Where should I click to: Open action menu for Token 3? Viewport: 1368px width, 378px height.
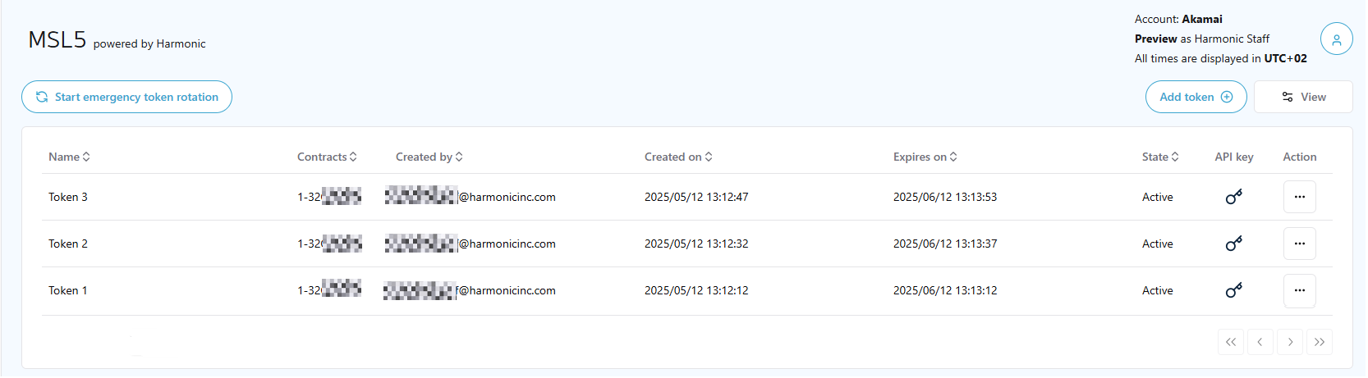[1299, 197]
